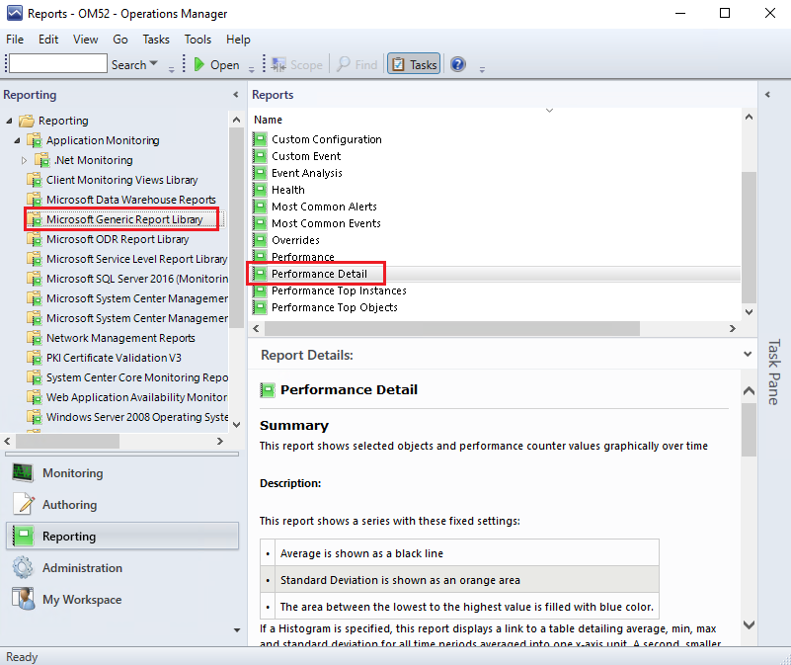This screenshot has height=665, width=791.
Task: Click reports list scroll down arrow
Action: [x=750, y=312]
